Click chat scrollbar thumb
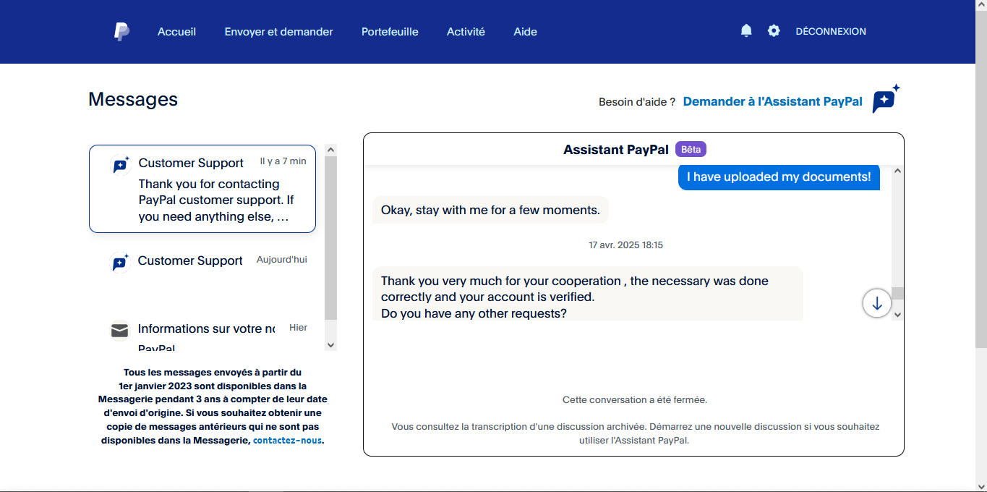 pos(897,293)
